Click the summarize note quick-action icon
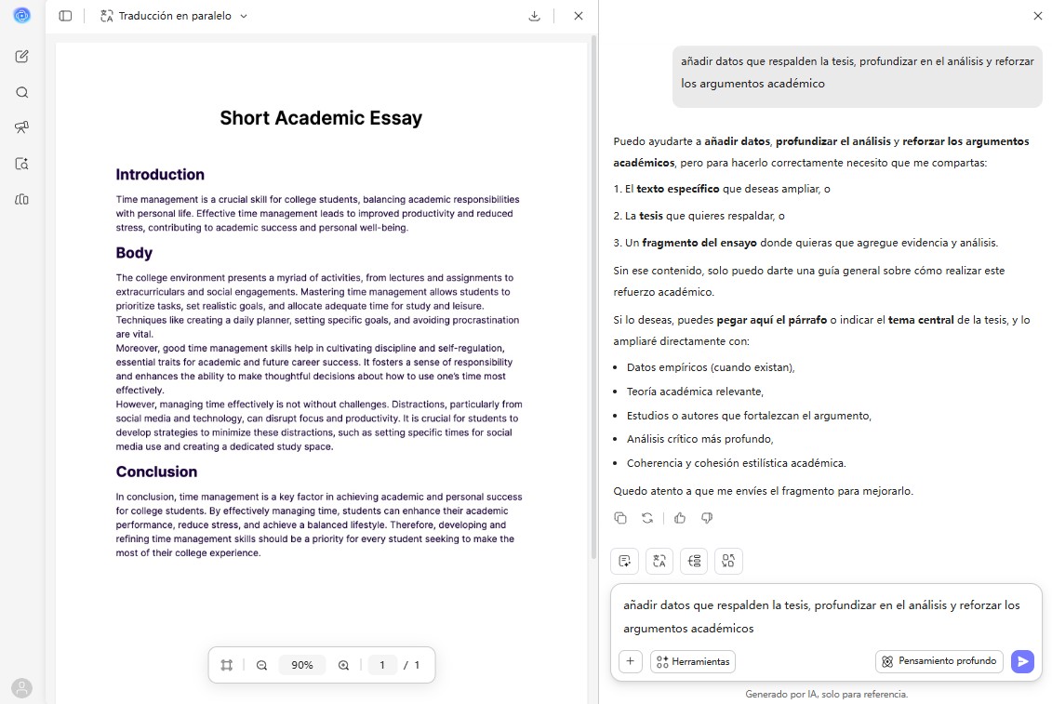 point(625,561)
